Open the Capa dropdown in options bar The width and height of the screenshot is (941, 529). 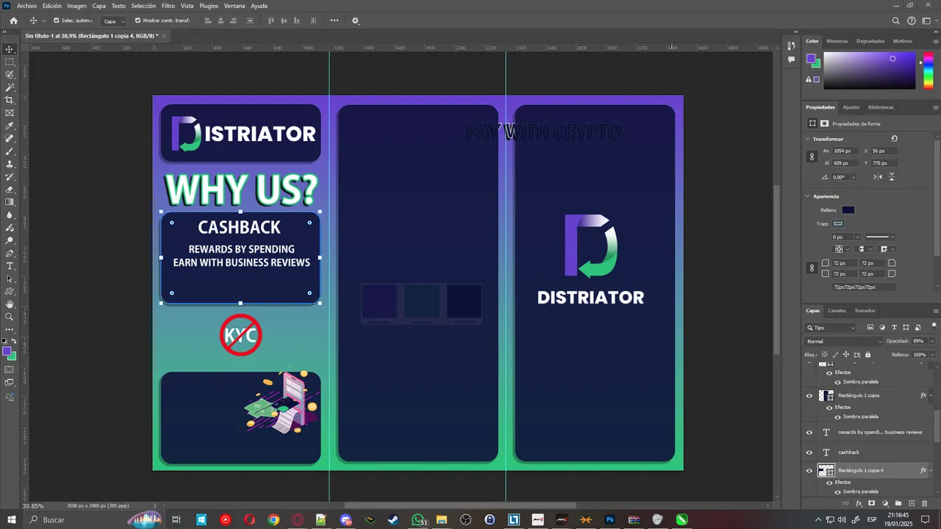tap(113, 21)
